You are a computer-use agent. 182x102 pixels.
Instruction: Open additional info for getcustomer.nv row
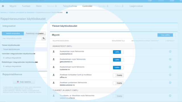170,59
